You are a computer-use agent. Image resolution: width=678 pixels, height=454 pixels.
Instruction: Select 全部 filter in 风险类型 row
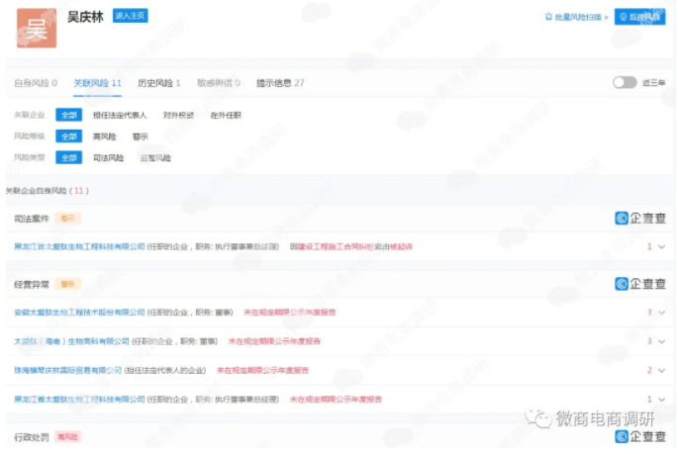tap(68, 157)
